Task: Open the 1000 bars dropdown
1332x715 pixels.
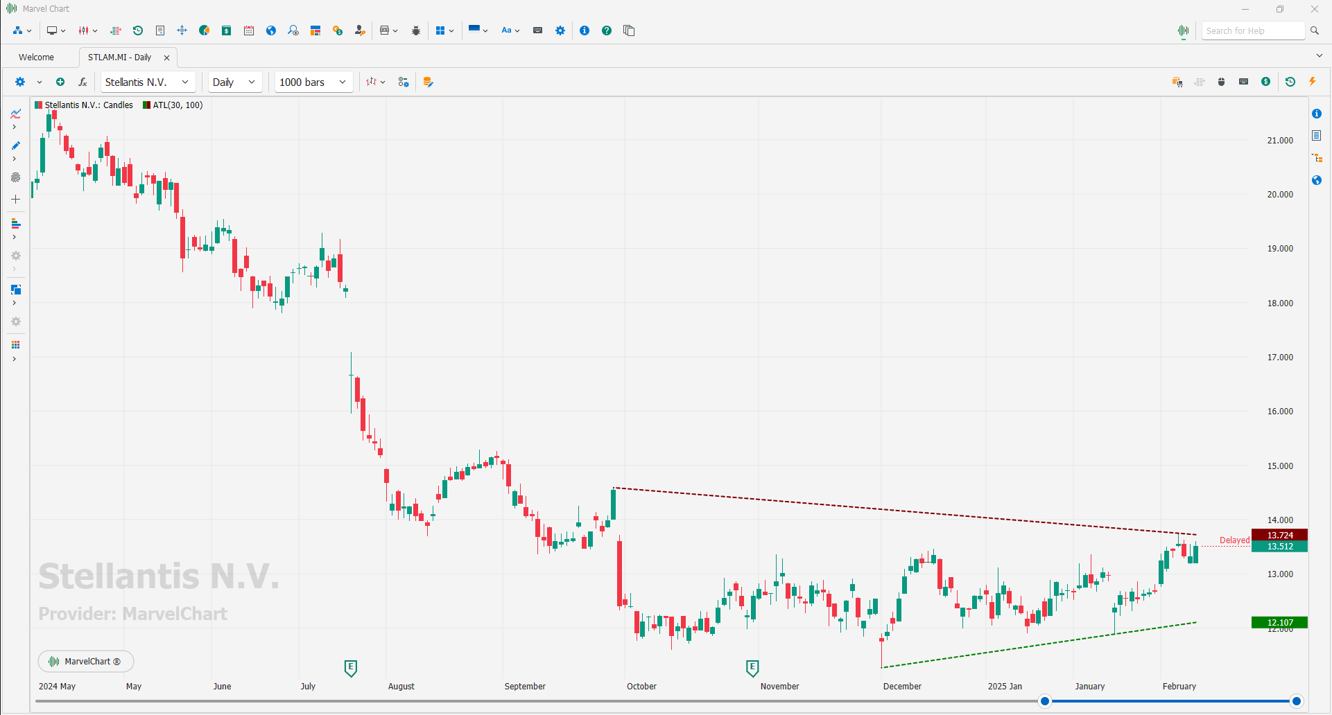Action: (x=313, y=82)
